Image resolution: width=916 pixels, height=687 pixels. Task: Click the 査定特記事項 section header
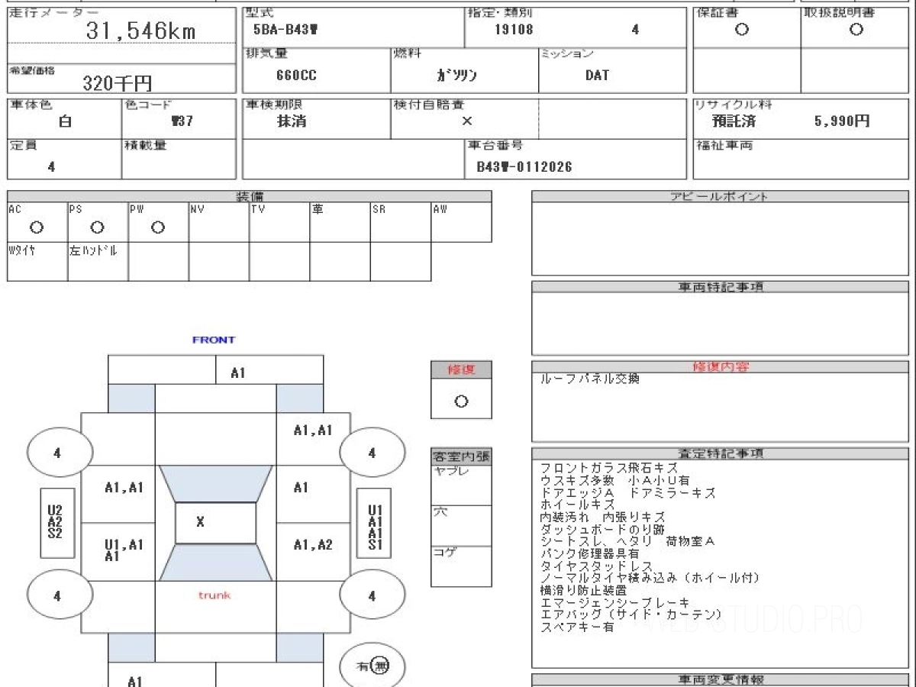click(x=719, y=453)
